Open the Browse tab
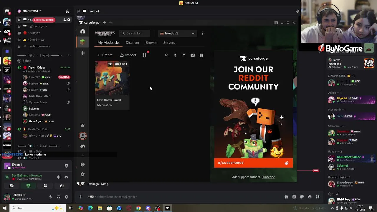Image resolution: width=377 pixels, height=212 pixels. pyautogui.click(x=151, y=43)
